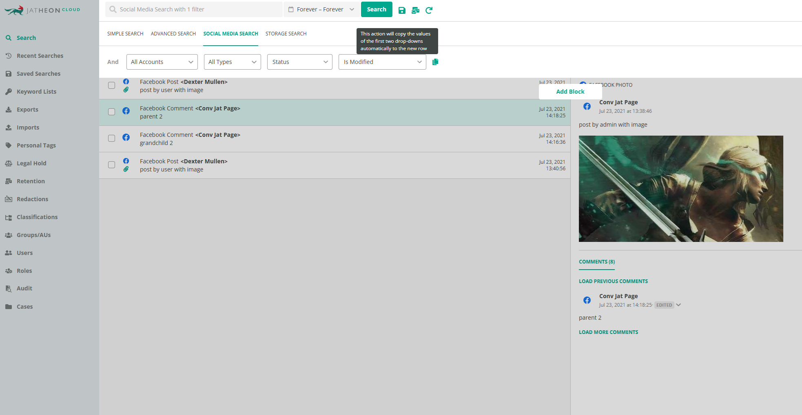Click Facebook icon on 'parent 2' row
The height and width of the screenshot is (415, 802).
[126, 111]
